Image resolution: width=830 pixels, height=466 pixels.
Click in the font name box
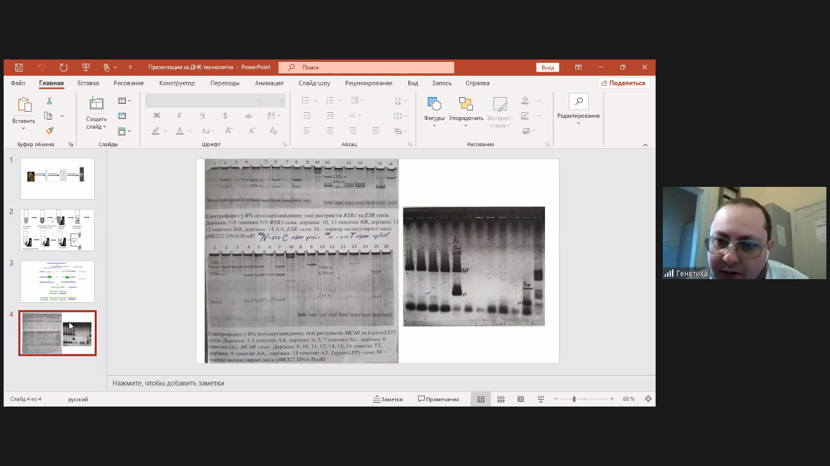click(x=204, y=100)
